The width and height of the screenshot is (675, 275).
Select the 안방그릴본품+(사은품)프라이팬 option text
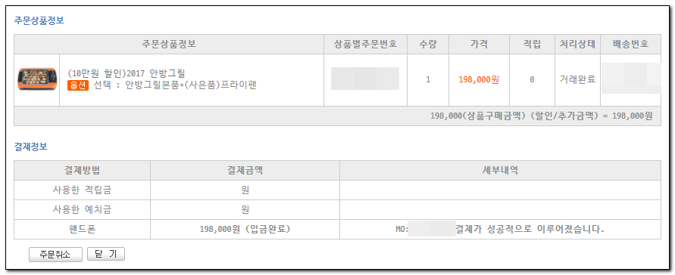[191, 85]
